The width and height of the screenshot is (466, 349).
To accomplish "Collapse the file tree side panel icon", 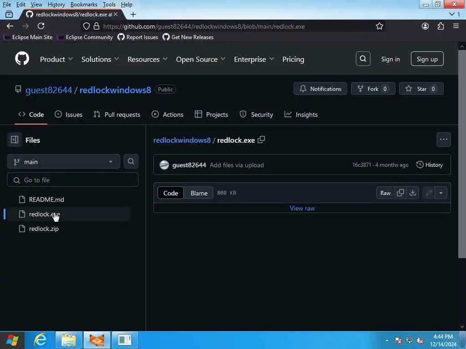I will click(15, 140).
